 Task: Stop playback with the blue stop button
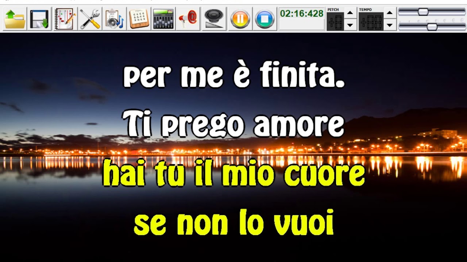click(x=265, y=19)
